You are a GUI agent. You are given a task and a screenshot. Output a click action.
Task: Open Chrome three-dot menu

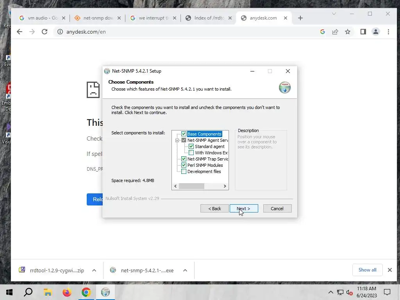pyautogui.click(x=388, y=32)
